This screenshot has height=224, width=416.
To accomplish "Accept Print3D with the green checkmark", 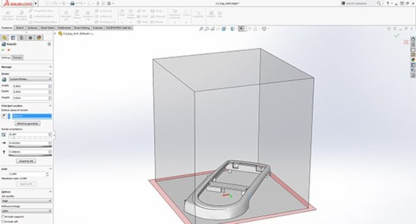I will pos(3,50).
